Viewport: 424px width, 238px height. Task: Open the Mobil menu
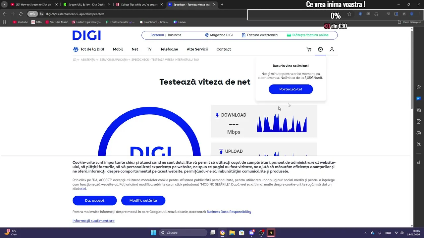pyautogui.click(x=118, y=49)
